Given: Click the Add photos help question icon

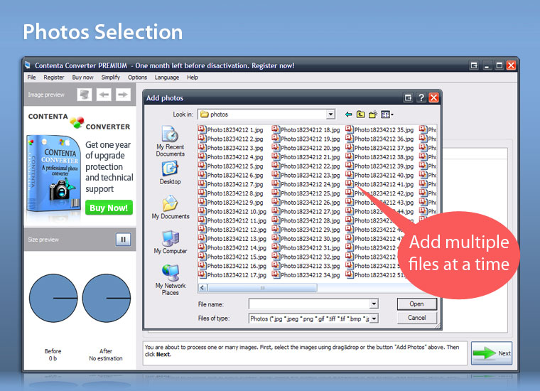Looking at the screenshot, I should pyautogui.click(x=421, y=98).
